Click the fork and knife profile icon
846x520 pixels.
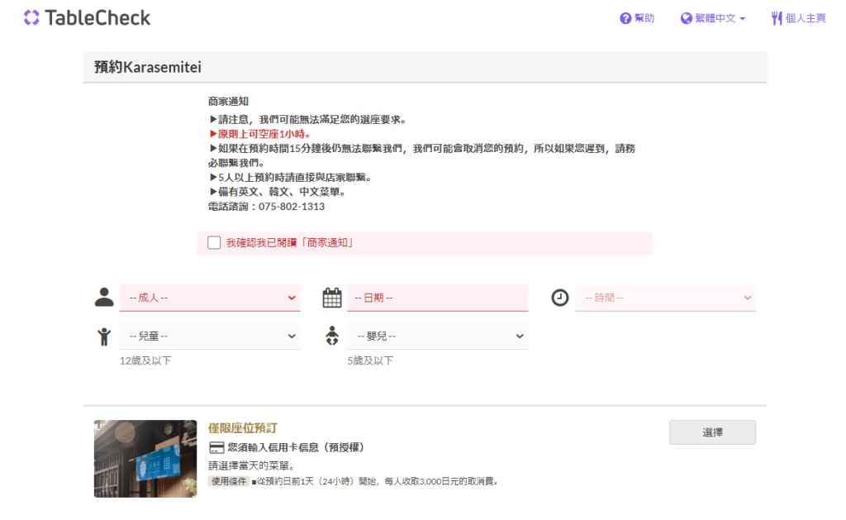(x=777, y=18)
